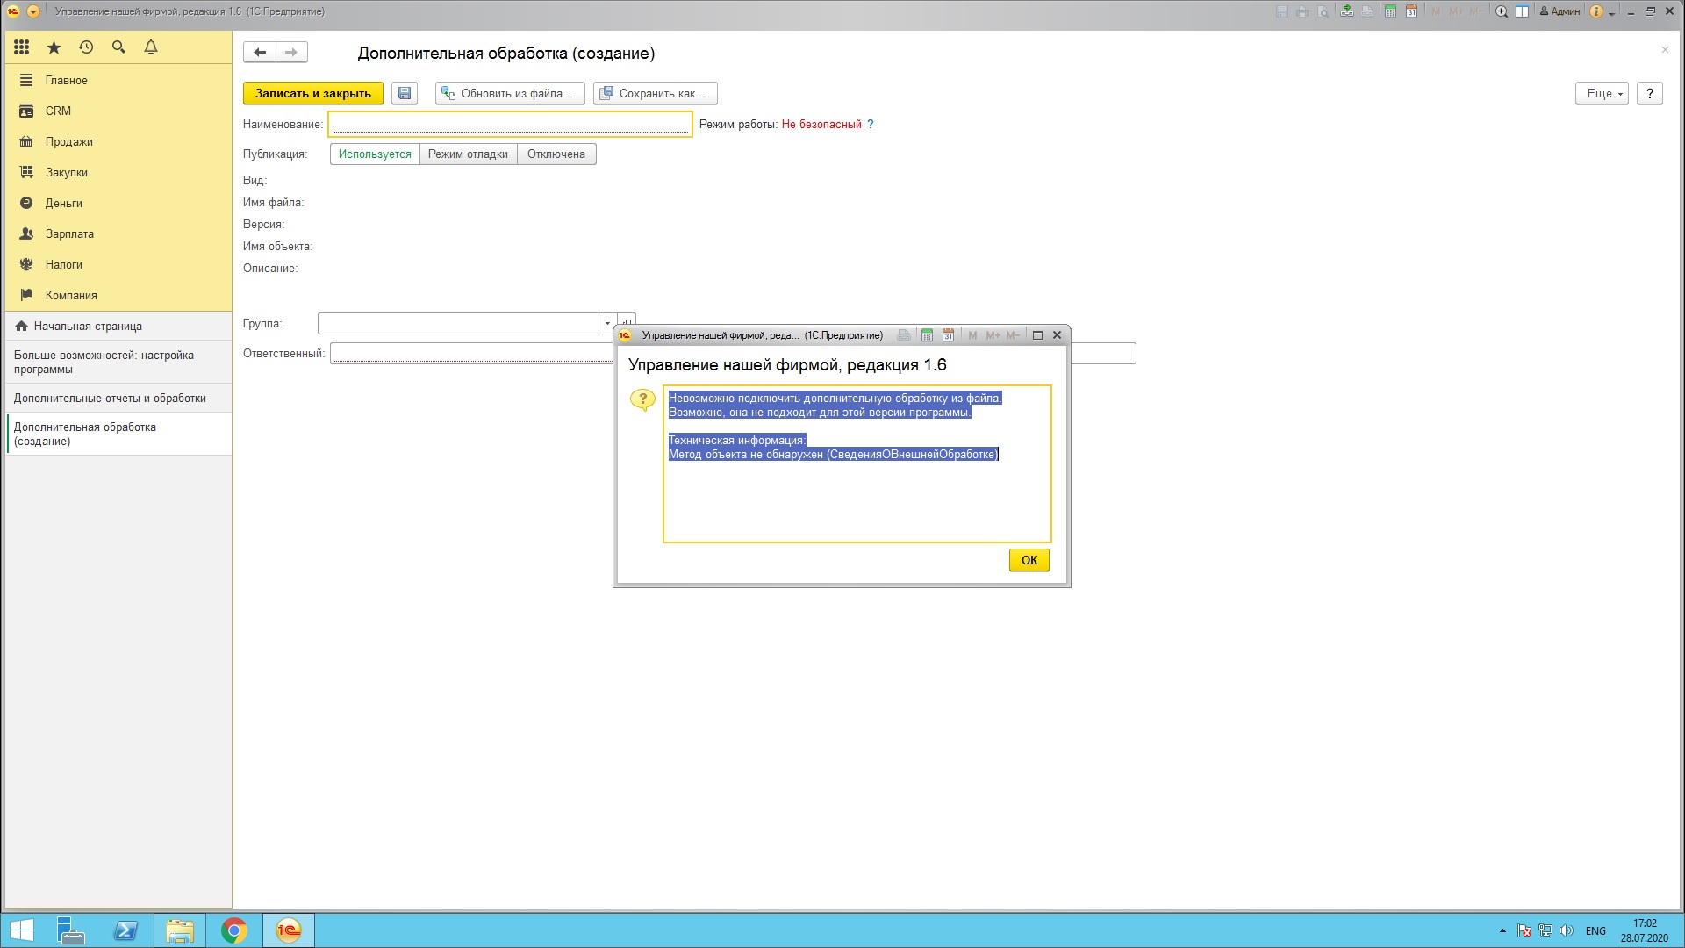1685x948 pixels.
Task: Click the volume speaker tray icon
Action: pyautogui.click(x=1567, y=931)
